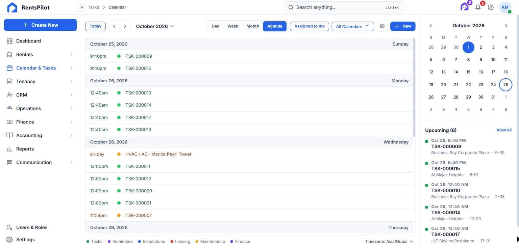The image size is (519, 248).
Task: Go to Dashboard in sidebar
Action: click(x=28, y=41)
